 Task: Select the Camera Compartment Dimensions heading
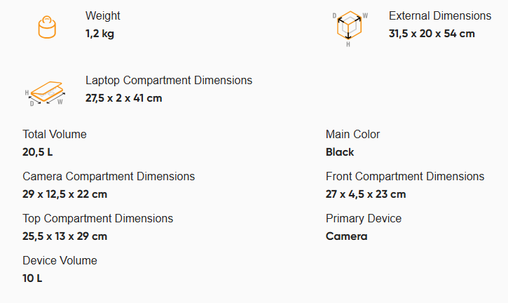[109, 177]
